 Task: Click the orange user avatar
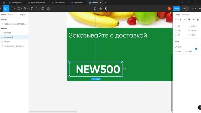point(169,8)
